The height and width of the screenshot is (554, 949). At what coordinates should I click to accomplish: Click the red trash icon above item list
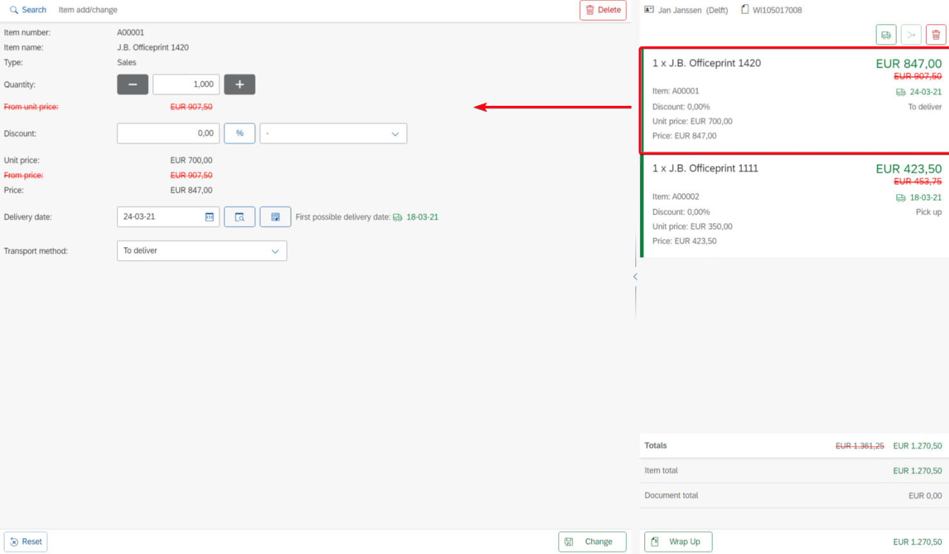click(936, 35)
